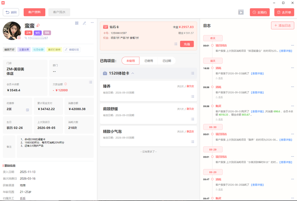The height and width of the screenshot is (201, 297).
Task: Click the 消耗次数 210次 value
Action: click(72, 128)
